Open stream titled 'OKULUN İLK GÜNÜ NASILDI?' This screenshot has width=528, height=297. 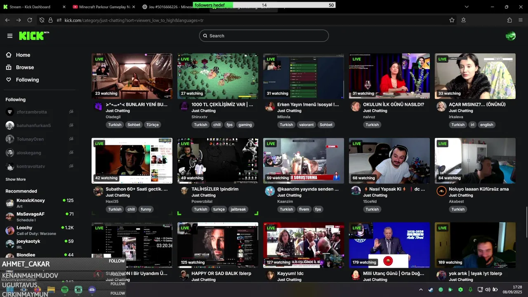coord(394,104)
